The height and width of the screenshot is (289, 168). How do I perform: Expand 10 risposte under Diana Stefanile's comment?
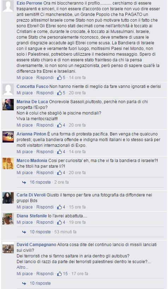pos(40,232)
